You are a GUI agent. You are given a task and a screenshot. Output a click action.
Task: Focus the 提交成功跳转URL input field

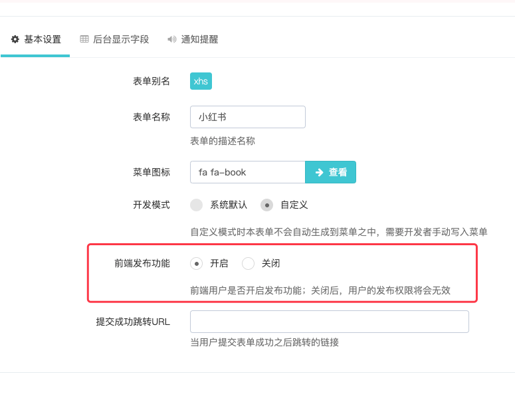[x=330, y=322]
